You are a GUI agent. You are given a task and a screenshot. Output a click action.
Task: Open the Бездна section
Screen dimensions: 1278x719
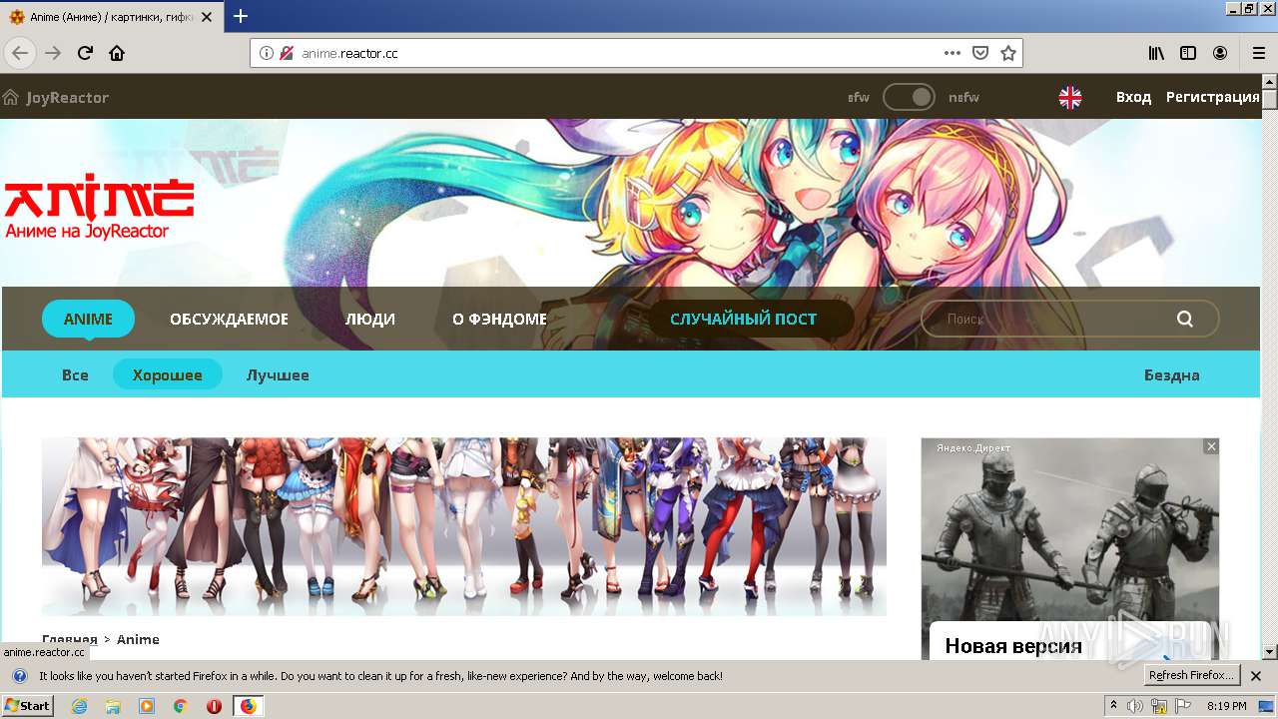click(1172, 374)
